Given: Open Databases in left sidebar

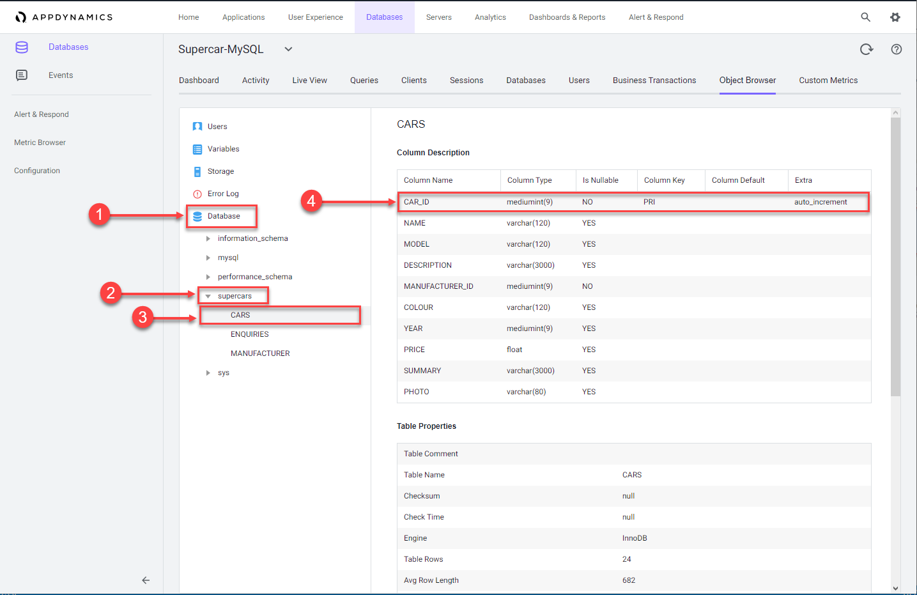Looking at the screenshot, I should coord(68,47).
